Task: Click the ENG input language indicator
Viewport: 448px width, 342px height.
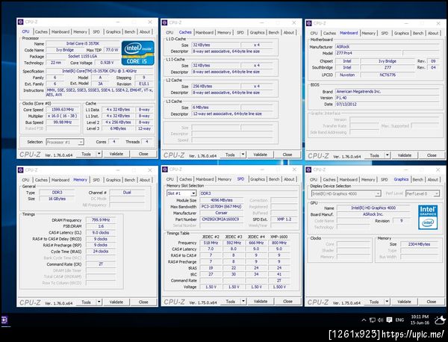Action: [x=399, y=320]
